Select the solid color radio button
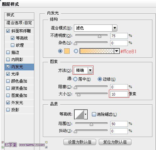This screenshot has width=156, height=150. point(60,51)
